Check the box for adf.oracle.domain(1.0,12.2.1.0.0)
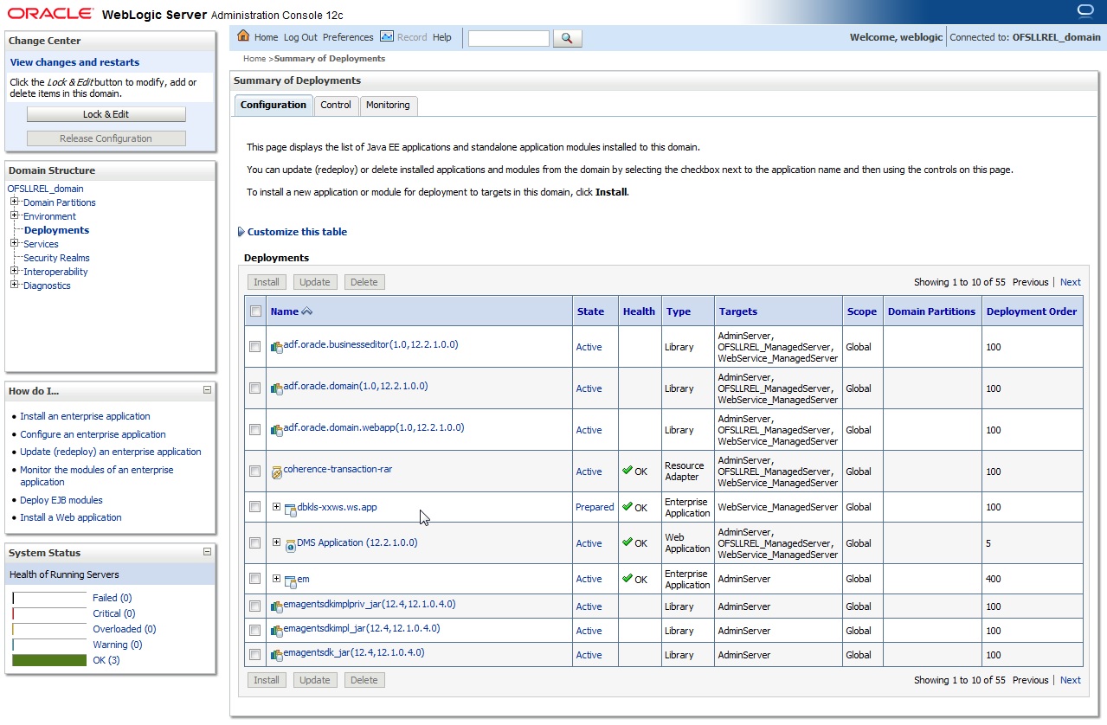The width and height of the screenshot is (1107, 725). pos(254,388)
